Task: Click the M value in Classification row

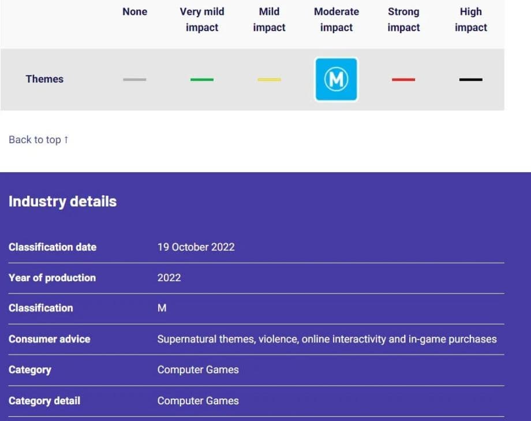Action: click(x=162, y=308)
